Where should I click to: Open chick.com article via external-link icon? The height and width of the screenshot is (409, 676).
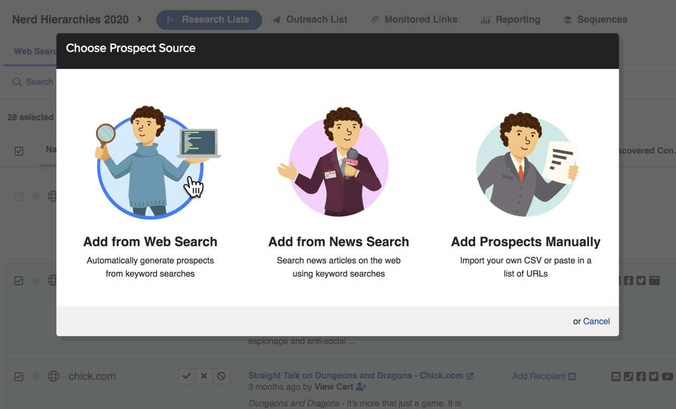(x=470, y=375)
